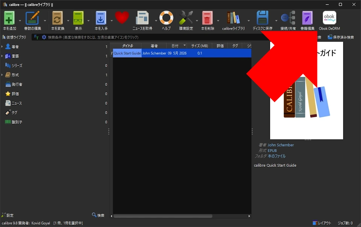Expand the 形式 tree category
The height and width of the screenshot is (227, 361).
(x=2, y=75)
